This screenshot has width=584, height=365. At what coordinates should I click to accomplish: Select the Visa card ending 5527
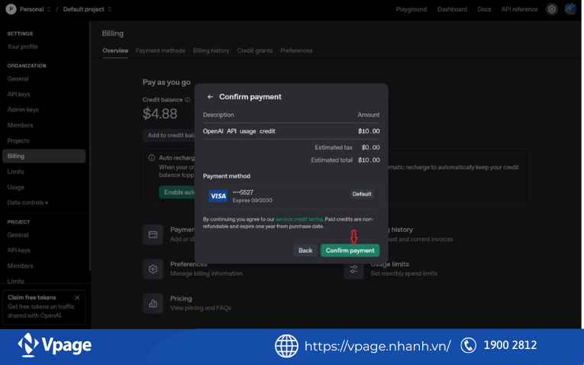click(291, 196)
